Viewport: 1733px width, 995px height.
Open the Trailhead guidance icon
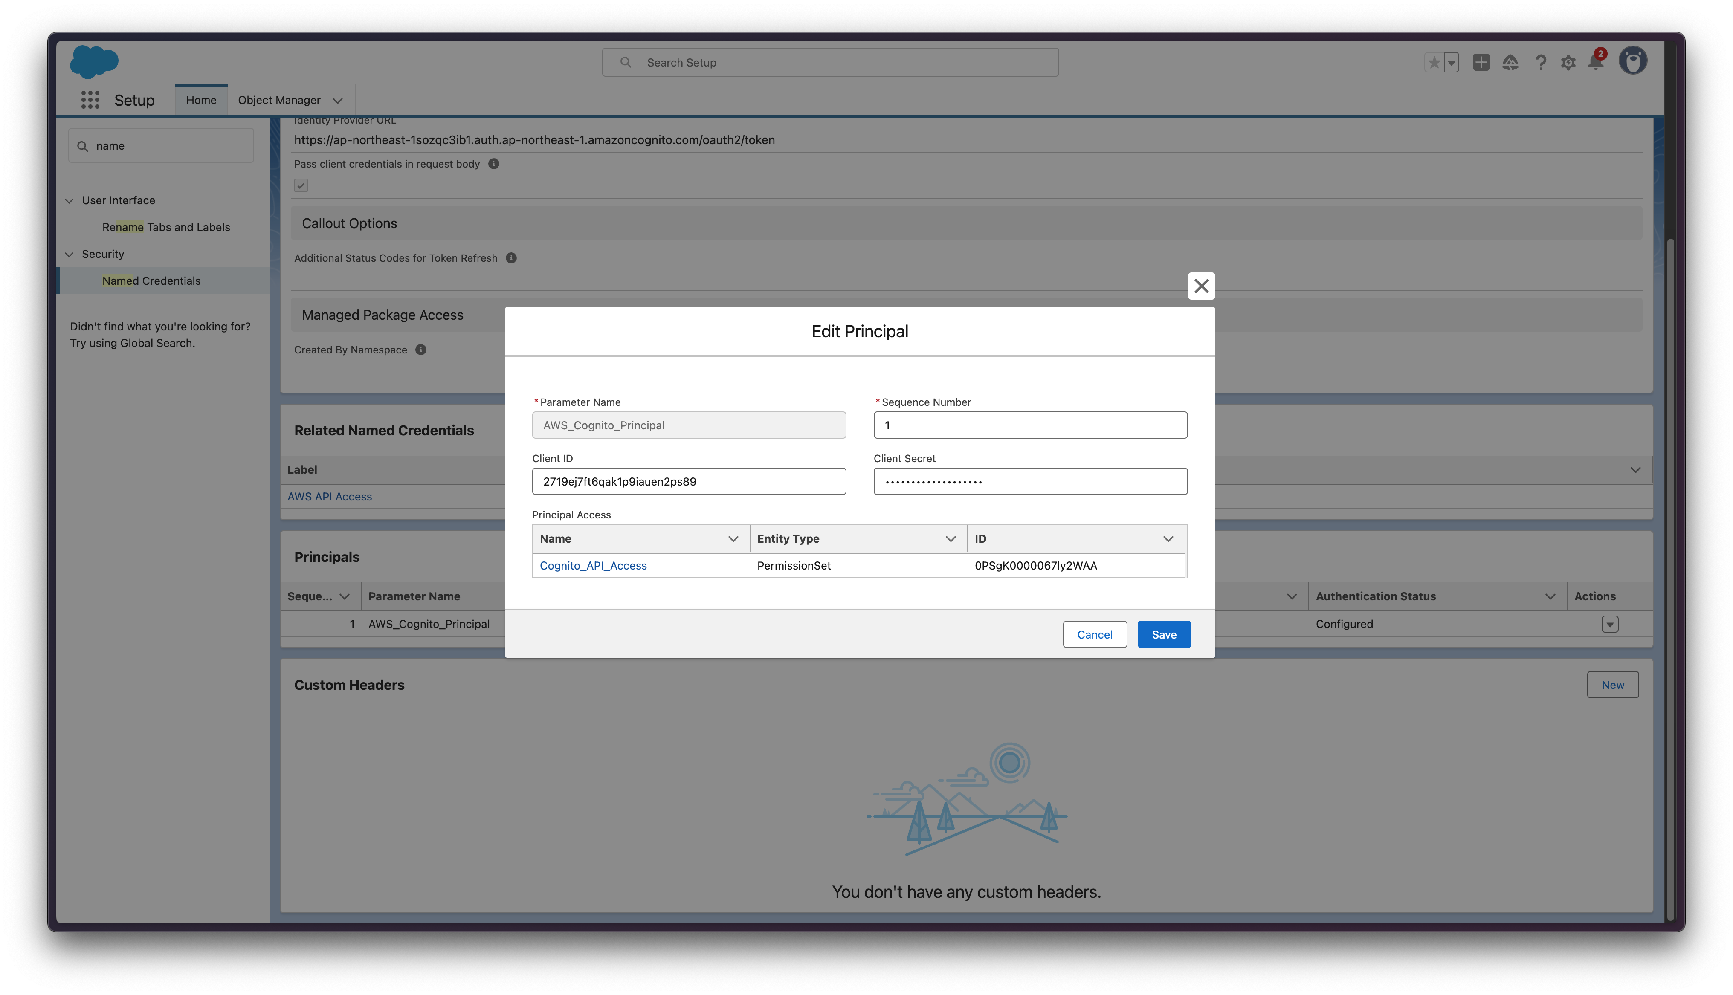[1510, 62]
